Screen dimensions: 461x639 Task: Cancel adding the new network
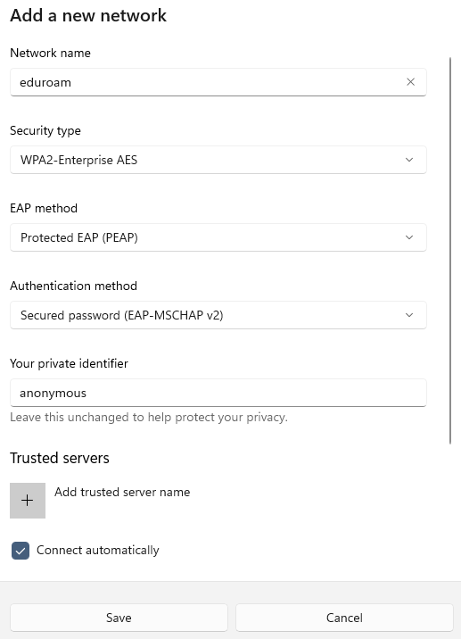point(344,618)
